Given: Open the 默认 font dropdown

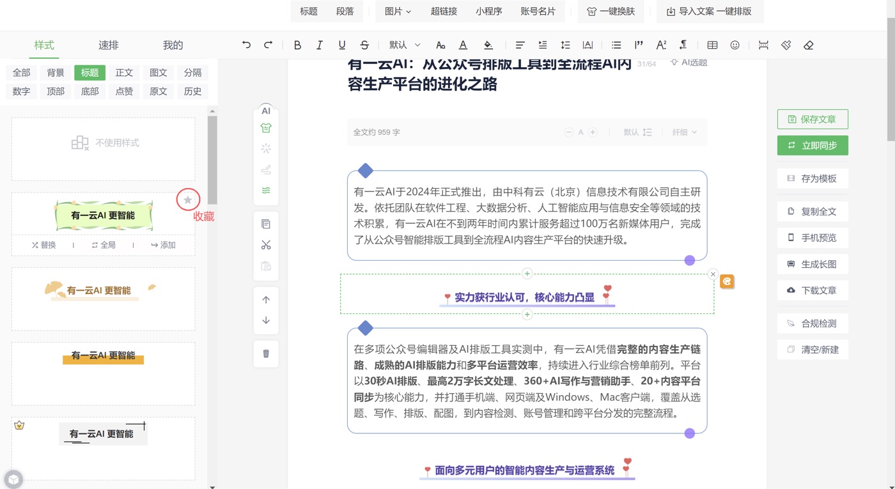Looking at the screenshot, I should pos(405,45).
